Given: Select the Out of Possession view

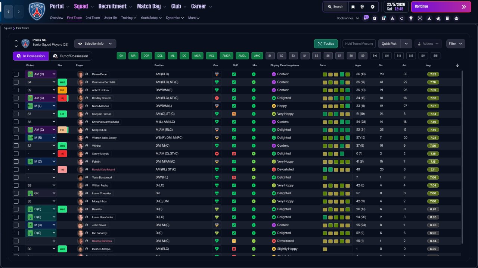Looking at the screenshot, I should click(71, 56).
